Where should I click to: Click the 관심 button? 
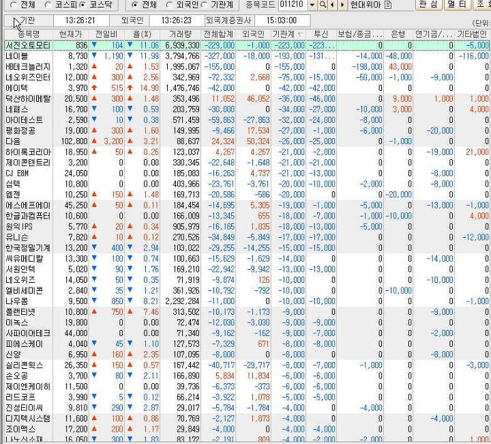(x=428, y=5)
